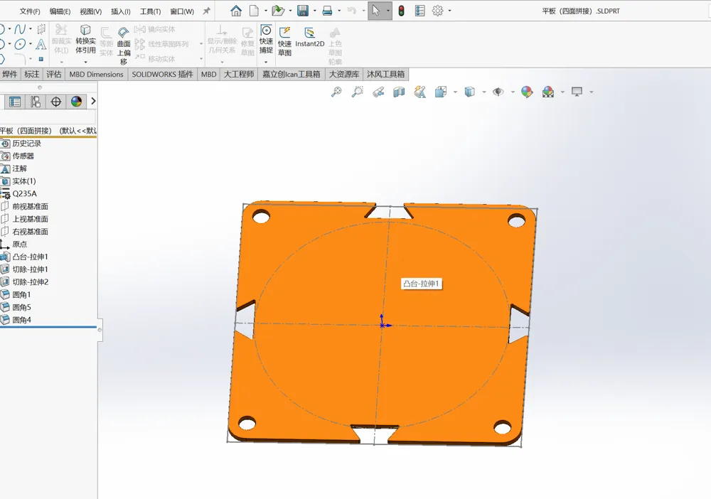The image size is (711, 499).
Task: Open the Options gear icon
Action: [x=437, y=11]
